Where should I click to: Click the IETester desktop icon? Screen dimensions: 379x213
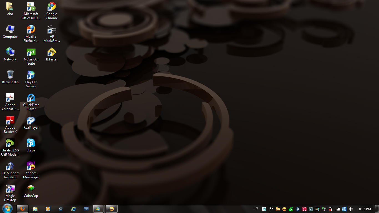click(52, 52)
